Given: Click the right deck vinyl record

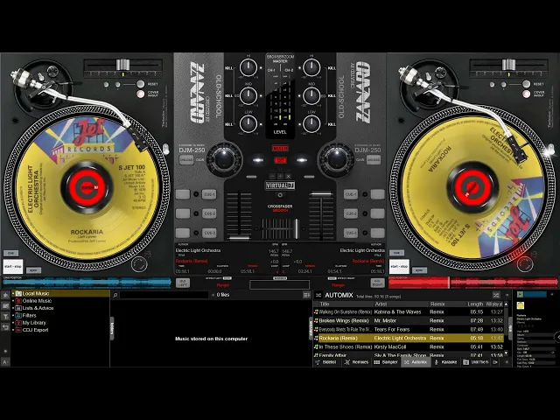Looking at the screenshot, I should (x=472, y=187).
